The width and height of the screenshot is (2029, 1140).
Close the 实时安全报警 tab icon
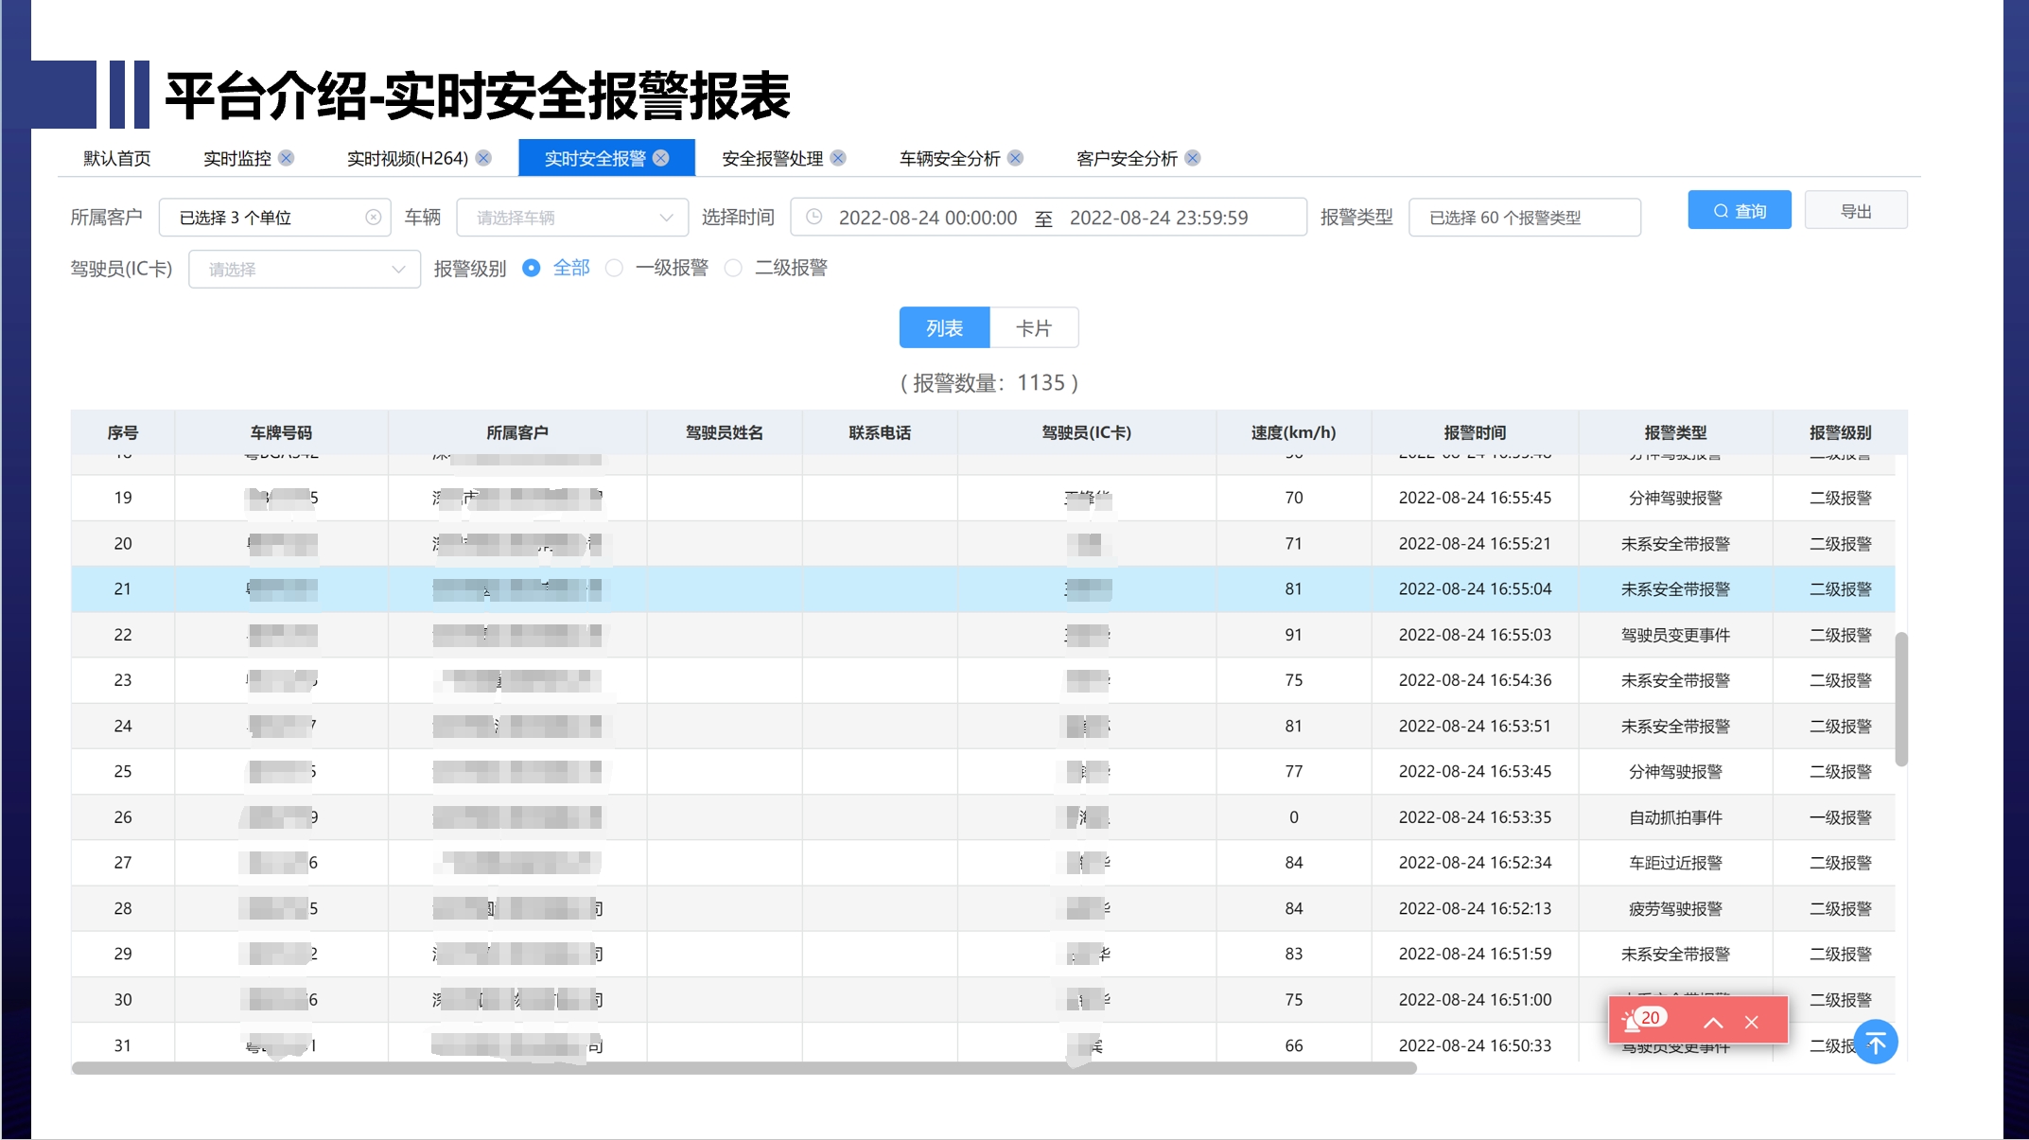coord(661,158)
